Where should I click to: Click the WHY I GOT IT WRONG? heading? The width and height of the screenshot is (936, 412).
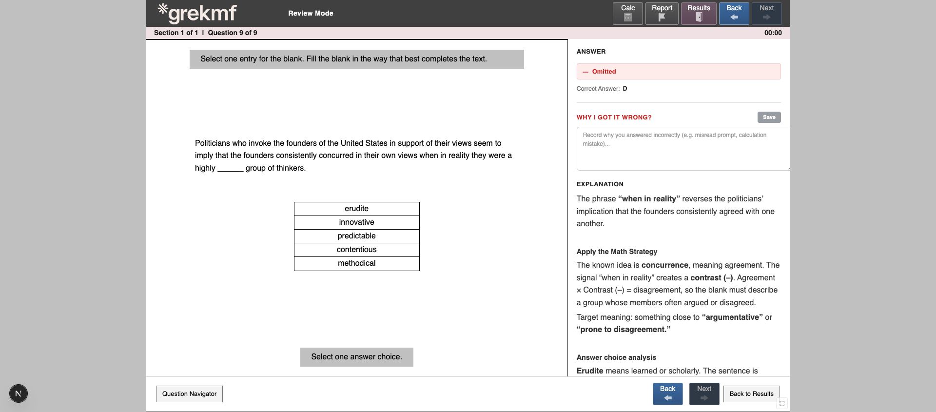[614, 118]
